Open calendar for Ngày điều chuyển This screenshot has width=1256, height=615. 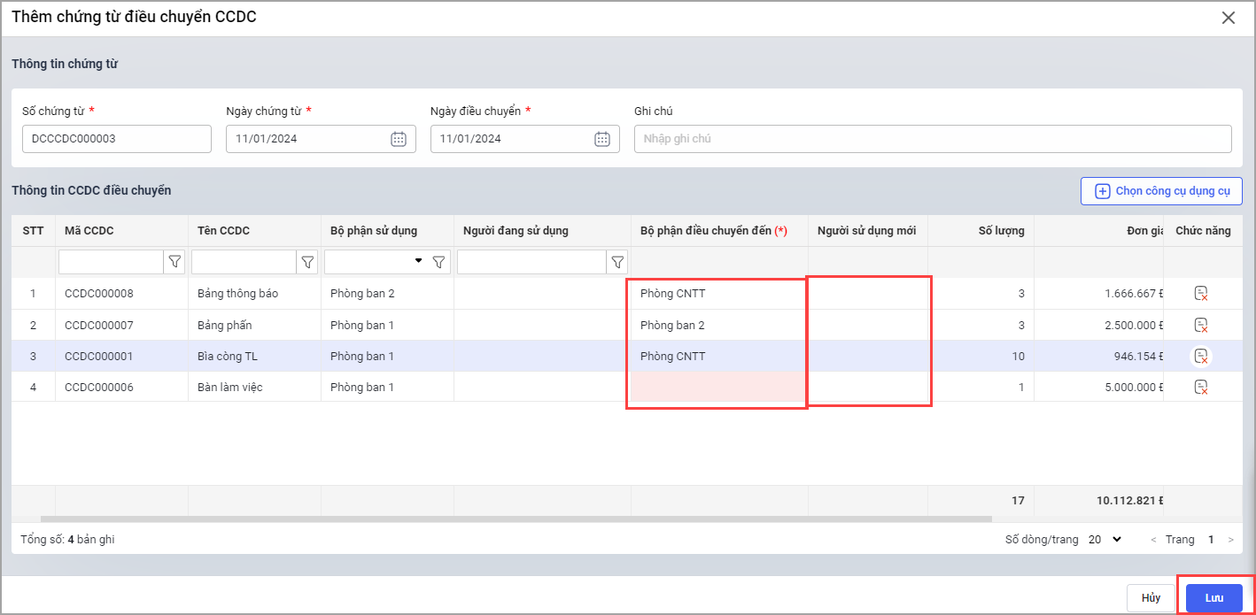602,139
